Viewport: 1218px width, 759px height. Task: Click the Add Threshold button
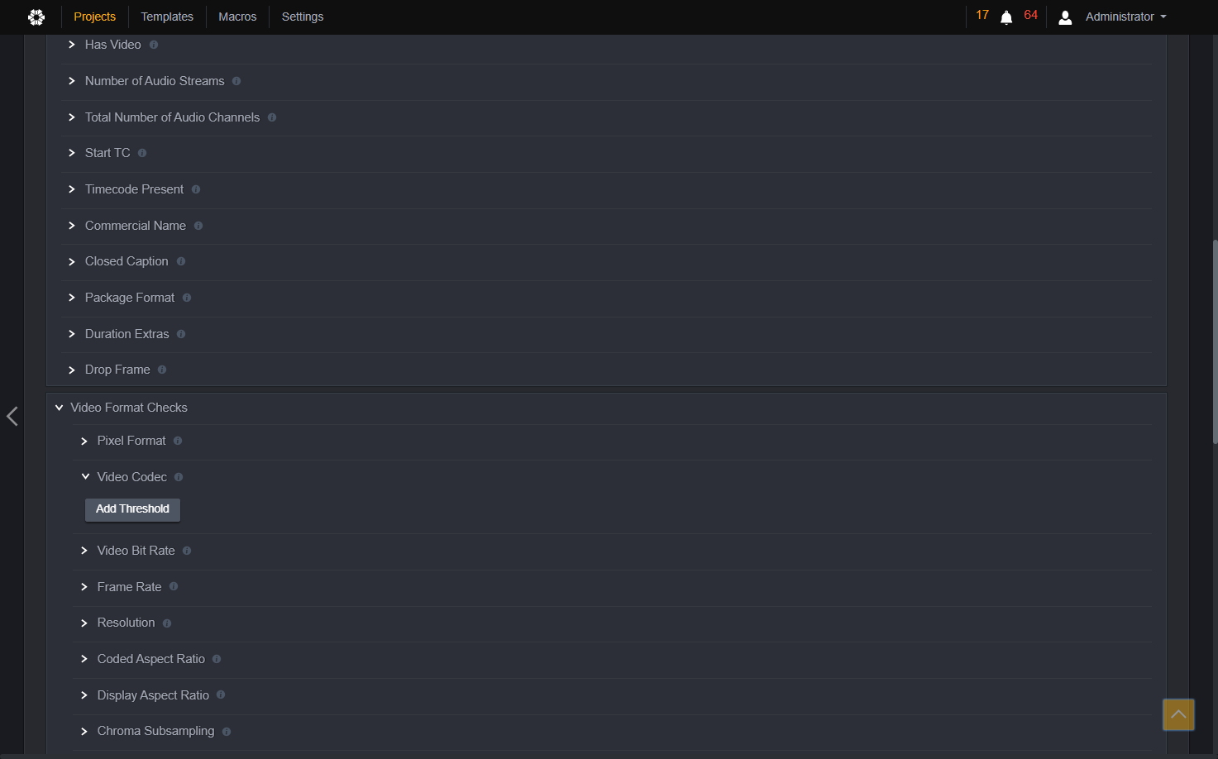pos(132,509)
